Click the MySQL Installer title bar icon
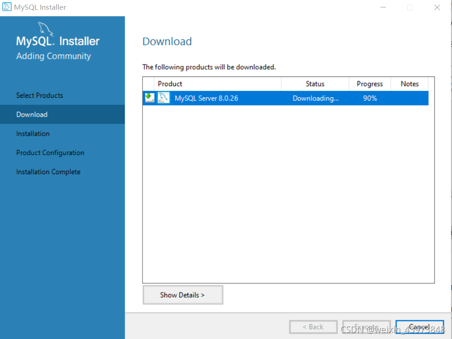 click(6, 7)
